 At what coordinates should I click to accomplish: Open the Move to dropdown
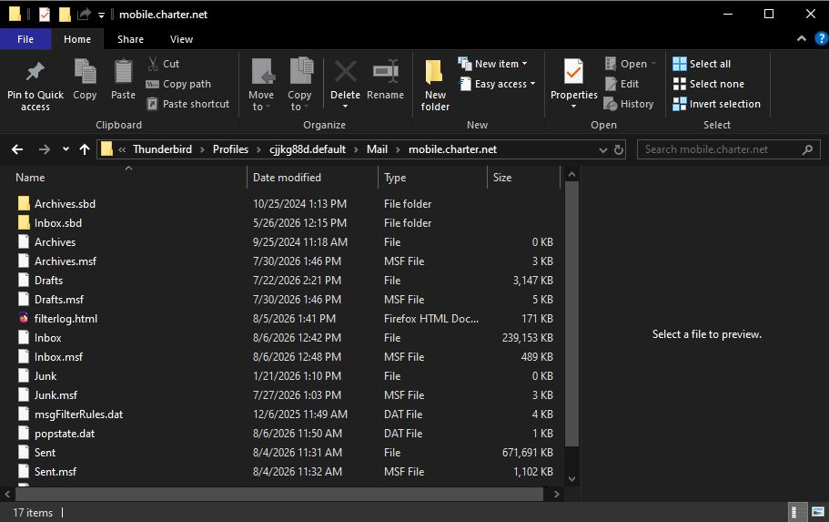click(261, 85)
